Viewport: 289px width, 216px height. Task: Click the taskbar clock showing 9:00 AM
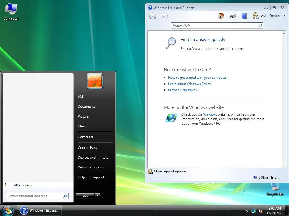pos(275,211)
